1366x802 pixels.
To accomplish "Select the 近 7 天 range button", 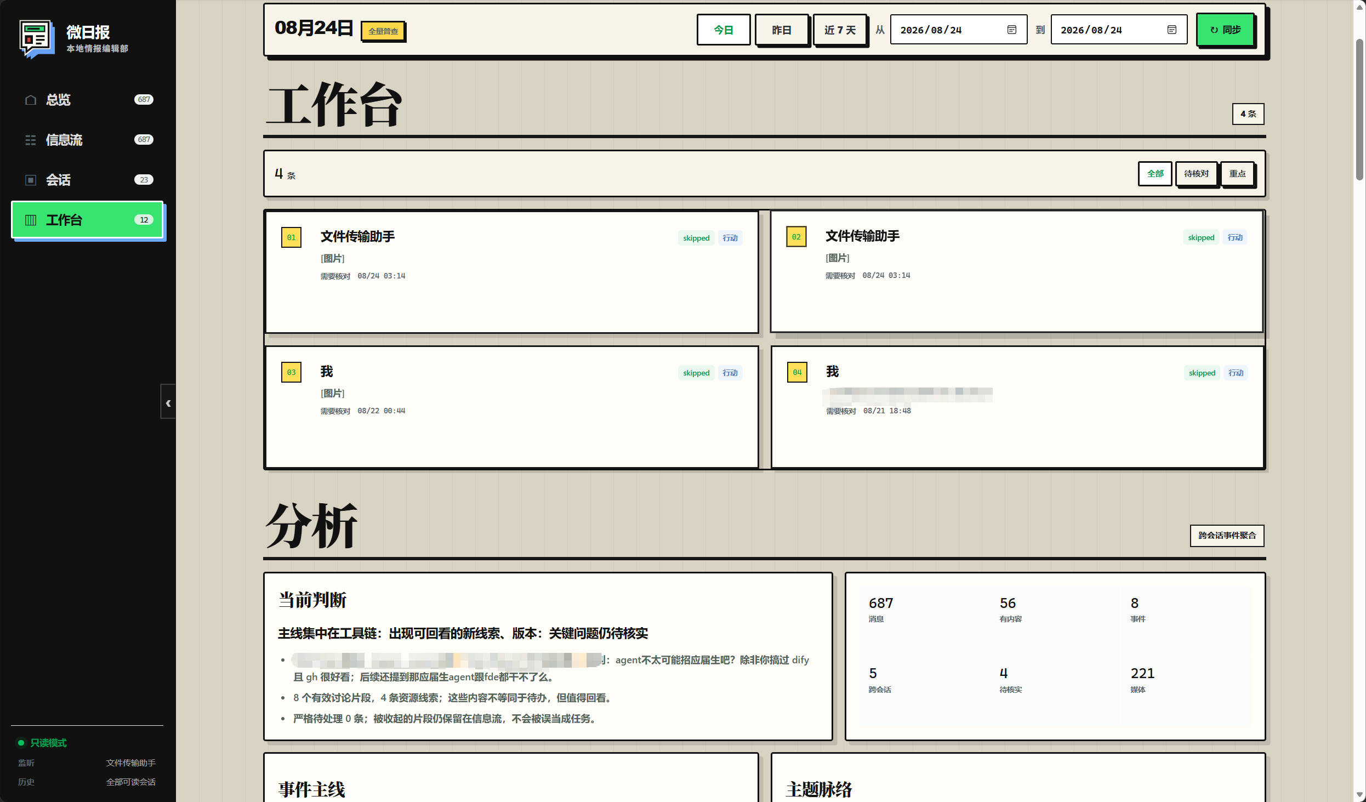I will click(840, 30).
